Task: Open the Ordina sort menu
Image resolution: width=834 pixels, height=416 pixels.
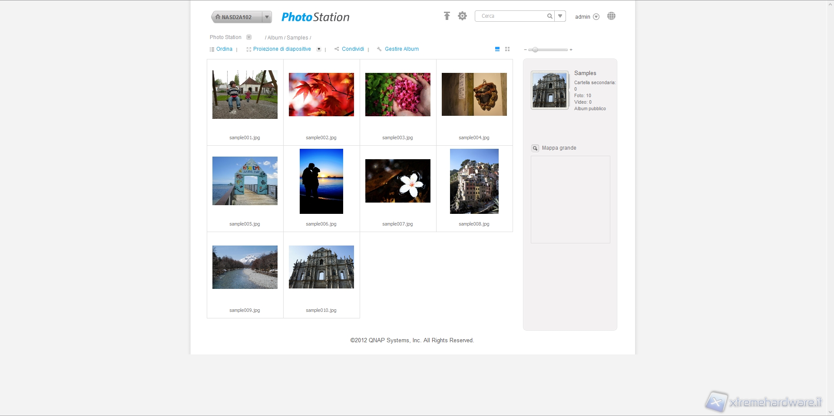Action: point(224,49)
